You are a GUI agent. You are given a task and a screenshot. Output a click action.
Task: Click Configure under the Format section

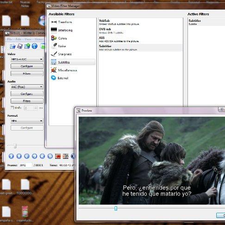pos(27,128)
